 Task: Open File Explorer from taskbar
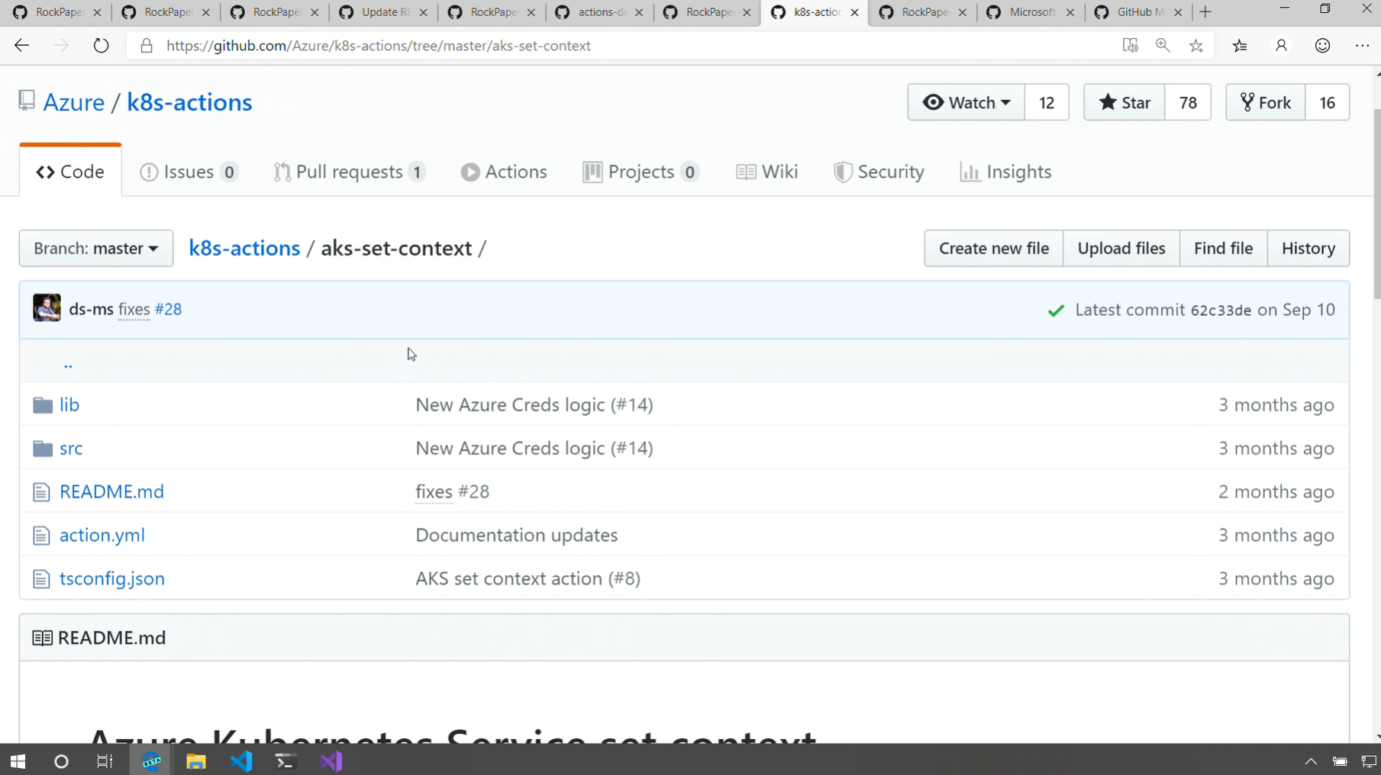[x=196, y=761]
